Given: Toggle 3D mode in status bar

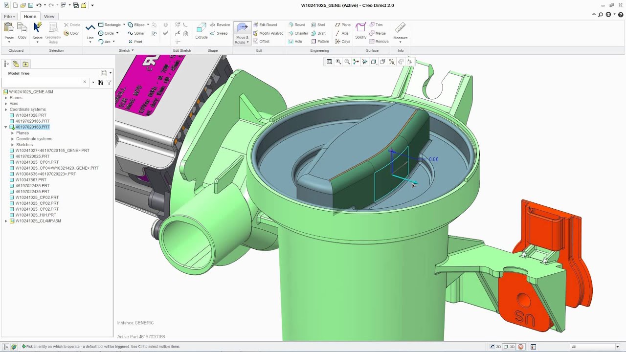Looking at the screenshot, I should click(x=510, y=347).
